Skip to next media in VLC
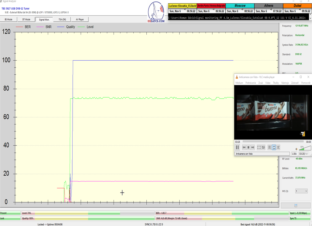Viewport: 312px width, 226px height. tap(253, 148)
